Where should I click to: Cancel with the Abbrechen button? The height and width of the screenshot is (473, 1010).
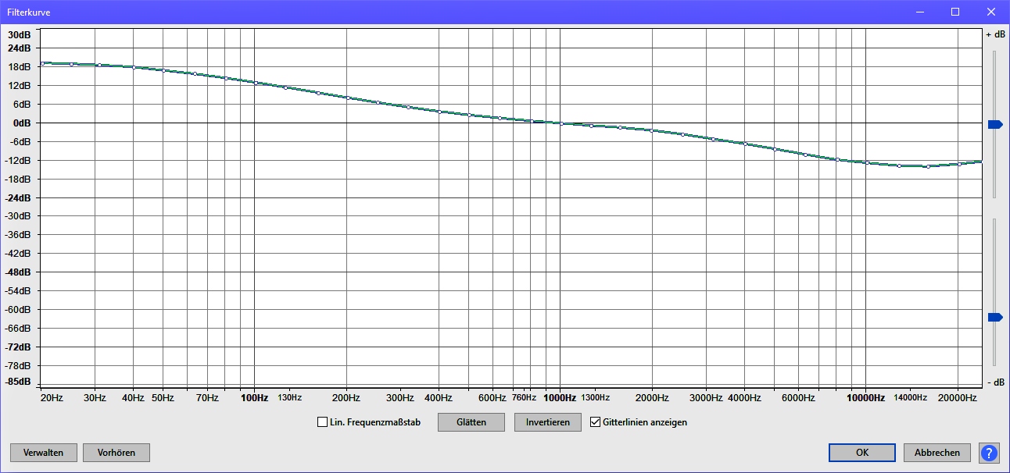point(937,453)
